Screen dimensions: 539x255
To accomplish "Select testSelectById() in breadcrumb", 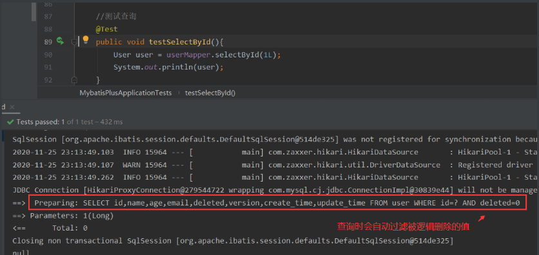I will point(210,93).
